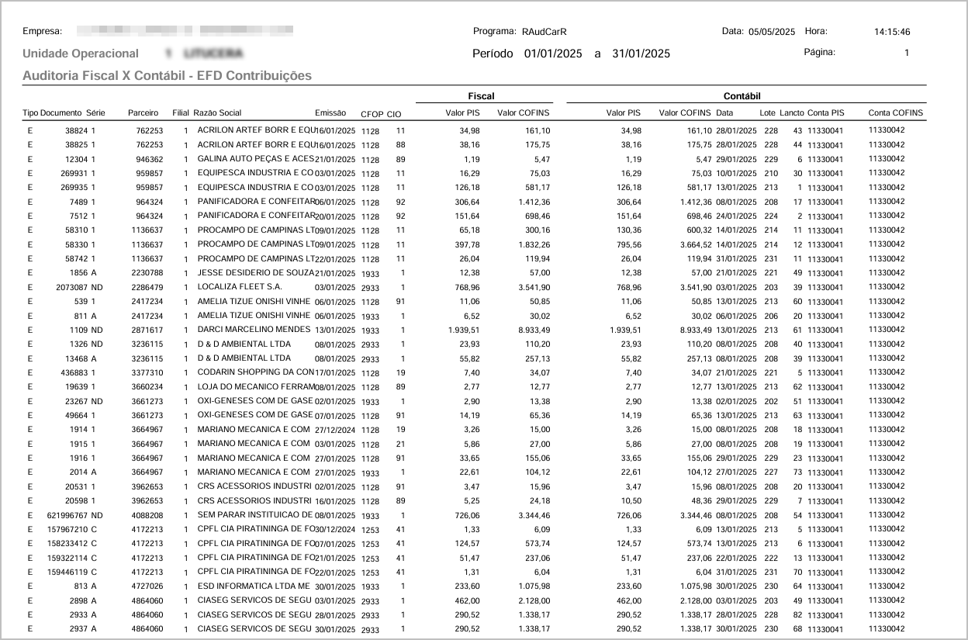Image resolution: width=968 pixels, height=640 pixels.
Task: Click the "Série" column header
Action: pos(95,113)
